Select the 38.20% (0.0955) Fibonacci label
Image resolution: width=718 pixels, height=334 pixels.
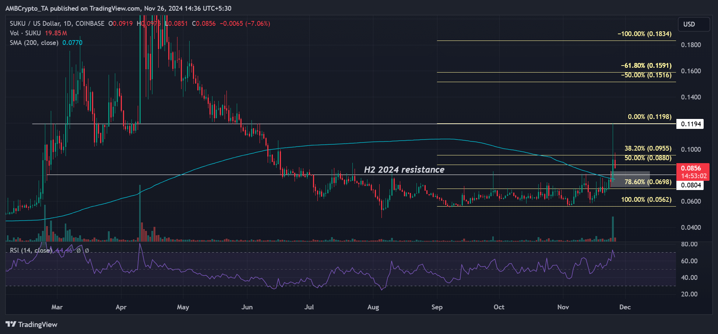click(648, 148)
